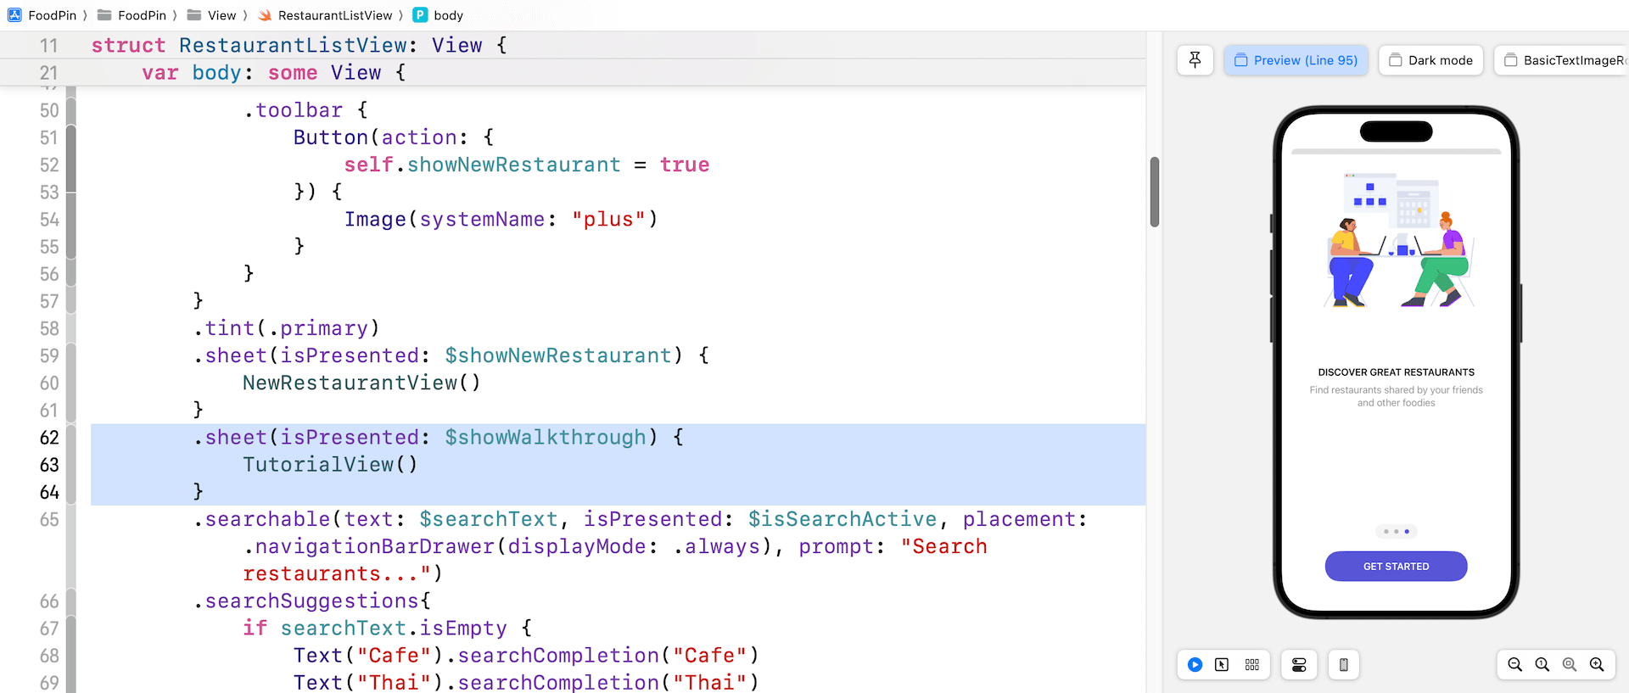Start Live preview with the play icon
Image resolution: width=1629 pixels, height=693 pixels.
pos(1195,665)
